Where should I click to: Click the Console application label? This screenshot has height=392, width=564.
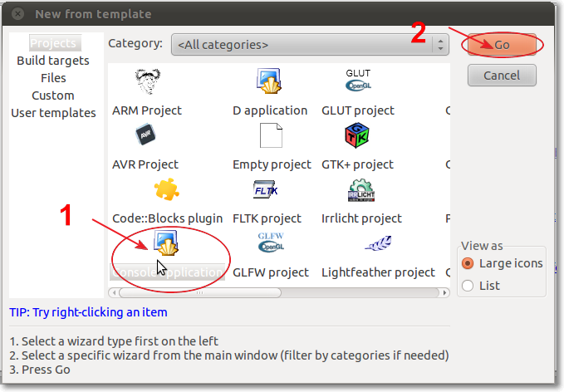(167, 272)
